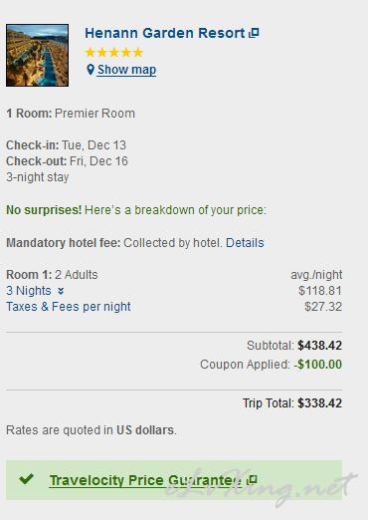Expand the 3 Nights price breakdown
This screenshot has width=368, height=520.
point(29,291)
